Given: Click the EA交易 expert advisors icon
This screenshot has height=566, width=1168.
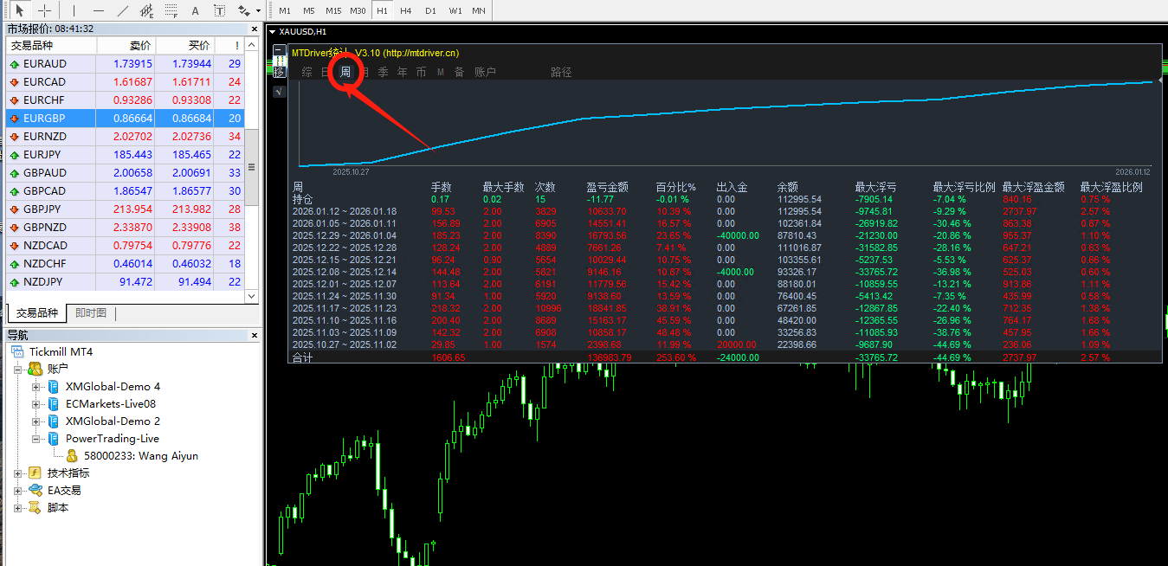Looking at the screenshot, I should (35, 491).
